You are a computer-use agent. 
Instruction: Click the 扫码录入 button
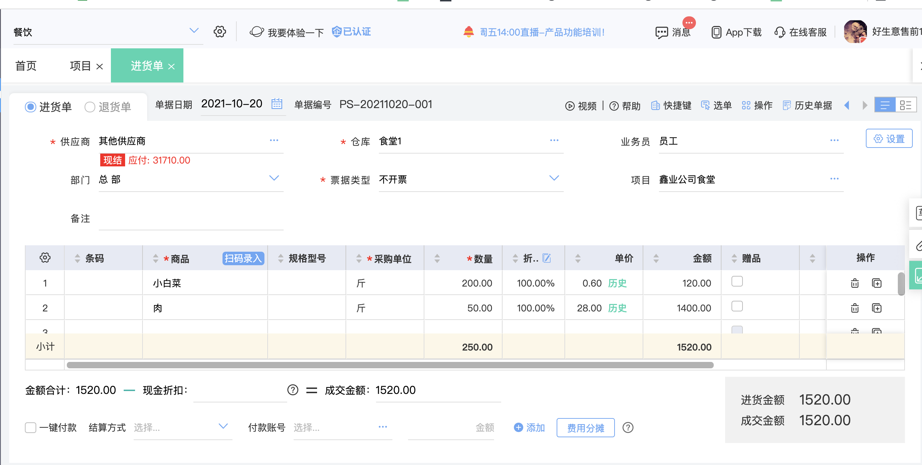[x=243, y=258]
